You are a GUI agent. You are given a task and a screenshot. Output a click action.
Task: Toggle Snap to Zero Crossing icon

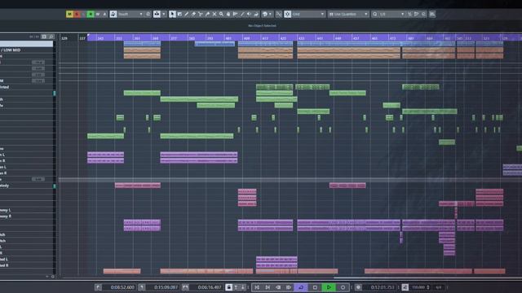279,14
